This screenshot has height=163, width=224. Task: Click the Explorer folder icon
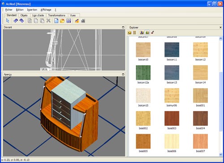(129, 33)
